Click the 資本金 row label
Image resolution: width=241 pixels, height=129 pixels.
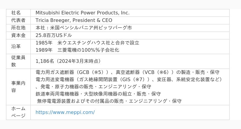coord(18,35)
